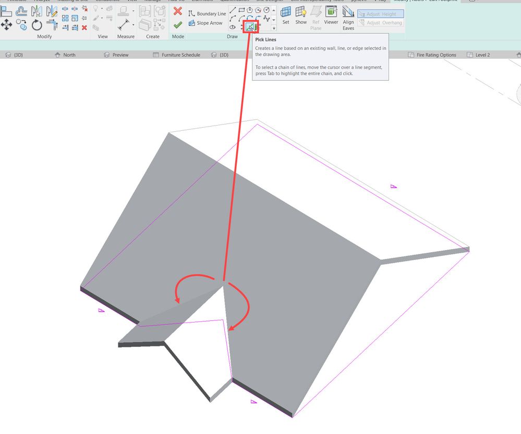Select slope symbol on left roof edge

[101, 311]
